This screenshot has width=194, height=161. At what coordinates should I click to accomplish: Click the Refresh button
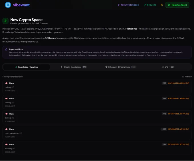point(187,77)
